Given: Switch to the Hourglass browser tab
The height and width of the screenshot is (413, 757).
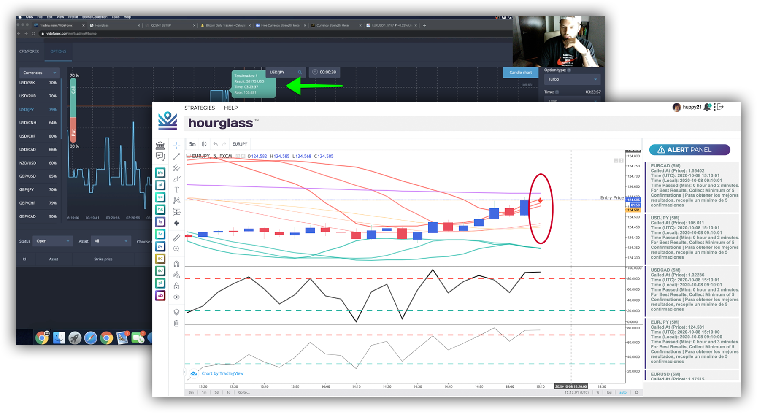Looking at the screenshot, I should pos(114,25).
